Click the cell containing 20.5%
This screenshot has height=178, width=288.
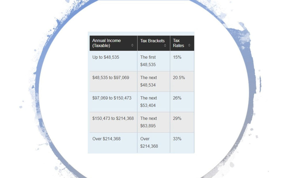[180, 77]
